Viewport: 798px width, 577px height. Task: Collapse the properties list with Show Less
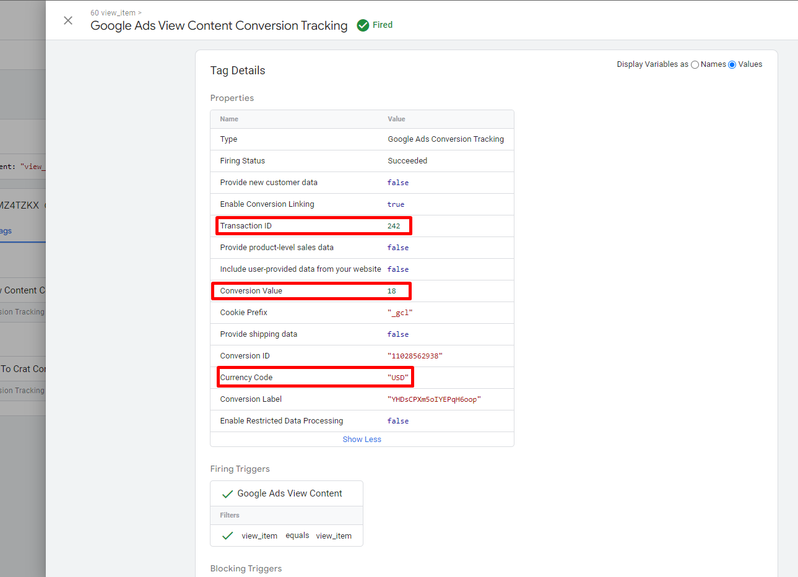362,439
